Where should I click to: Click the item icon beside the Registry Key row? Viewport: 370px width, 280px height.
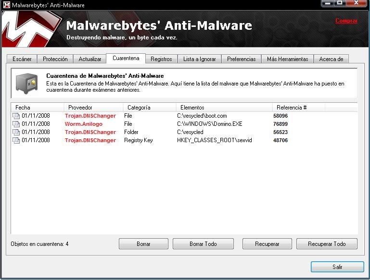click(16, 140)
